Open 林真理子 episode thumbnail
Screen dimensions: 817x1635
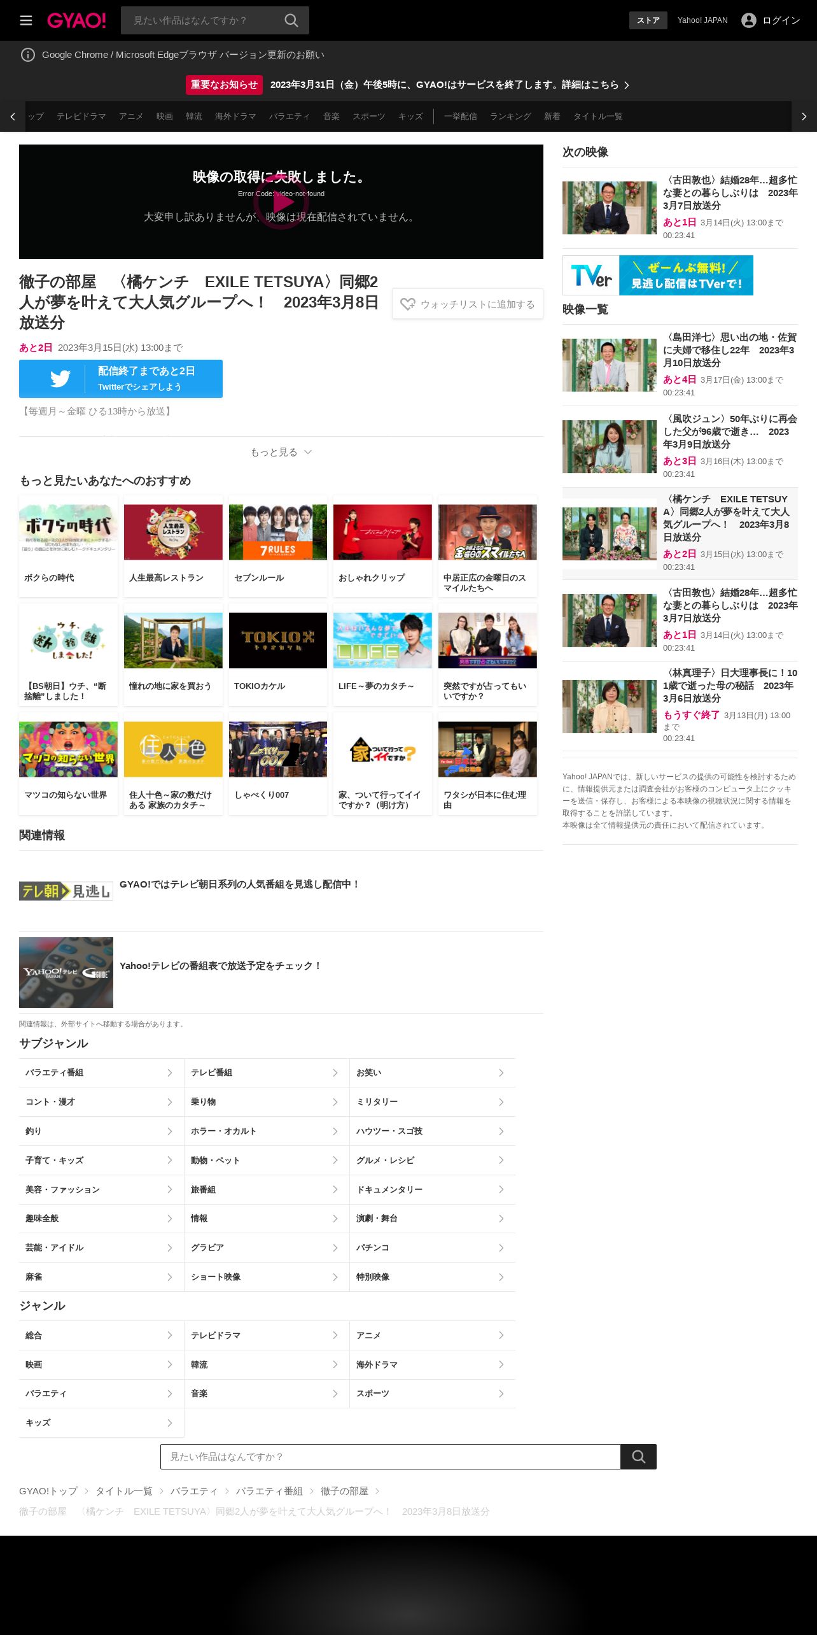tap(610, 706)
